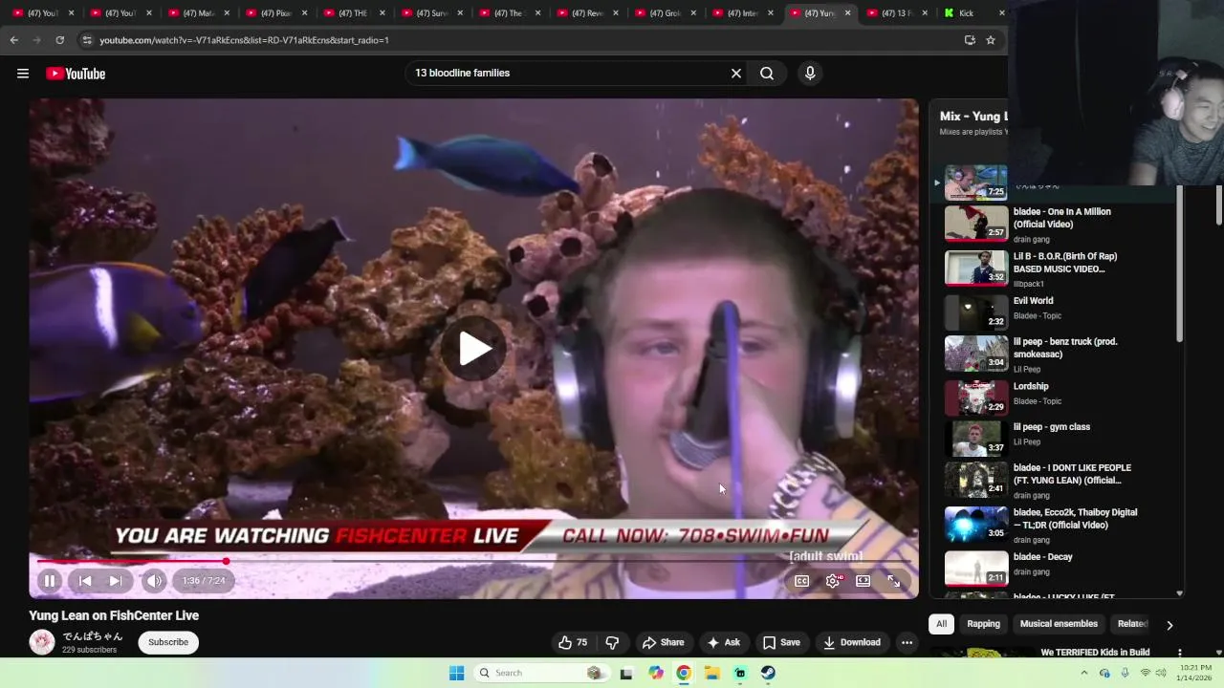1224x688 pixels.
Task: Switch to the (47) 13 browser tab
Action: [895, 13]
